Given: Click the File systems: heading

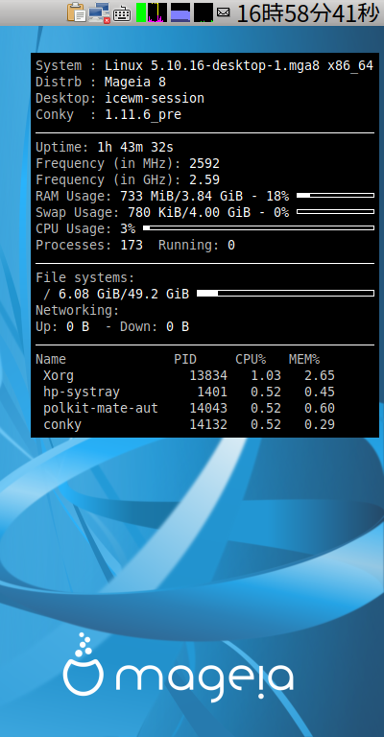Looking at the screenshot, I should 85,278.
